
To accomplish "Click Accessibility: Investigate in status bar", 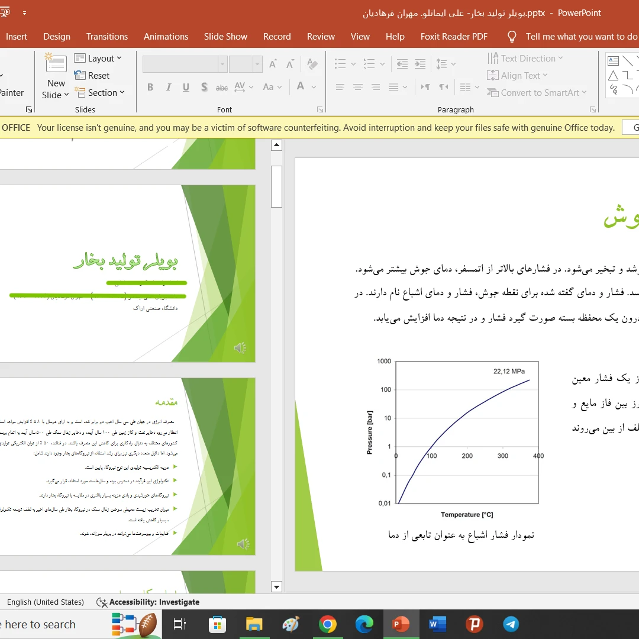I will click(148, 602).
